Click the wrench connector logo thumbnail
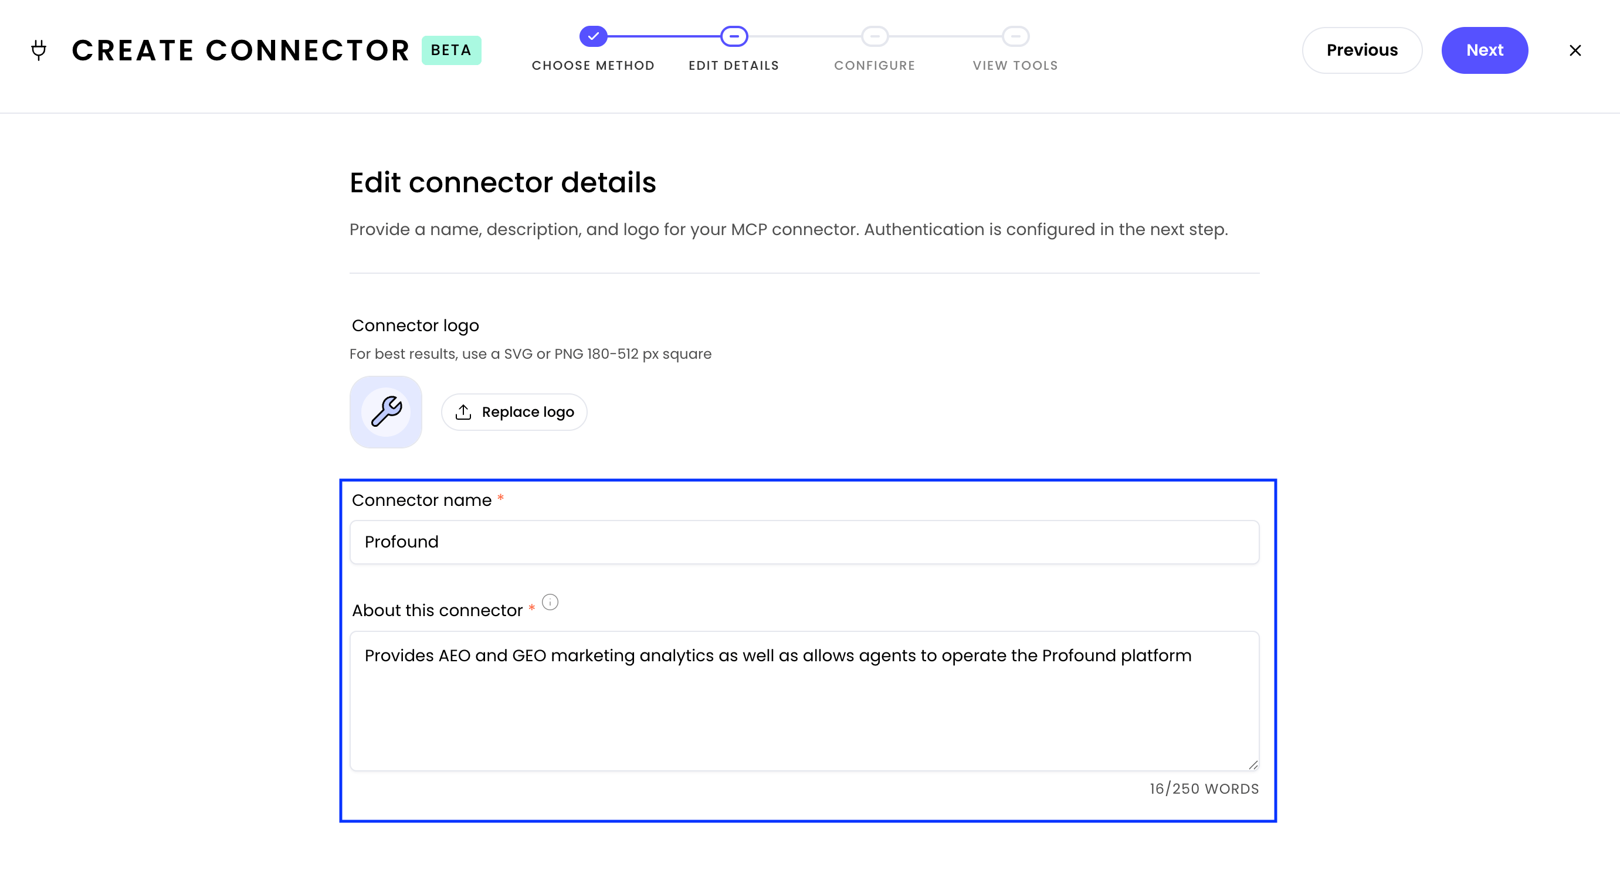Image resolution: width=1620 pixels, height=884 pixels. (385, 412)
